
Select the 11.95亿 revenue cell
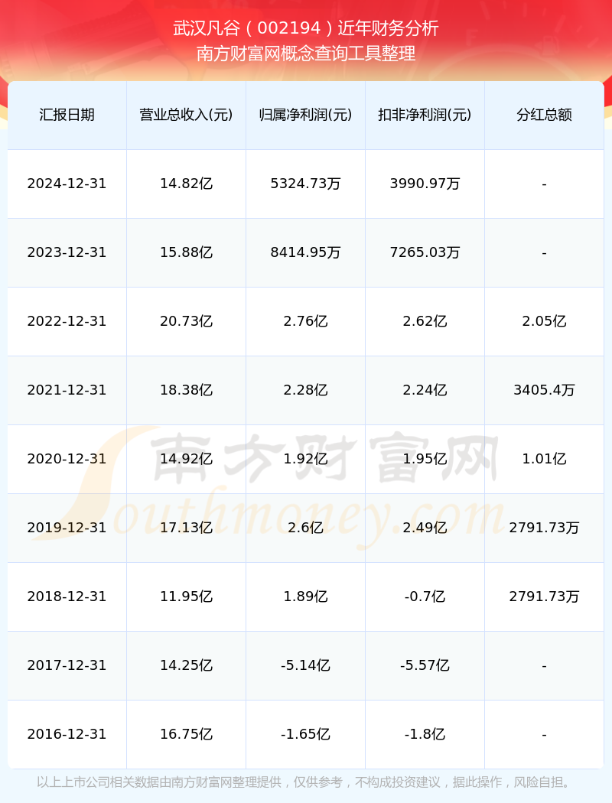[x=186, y=597]
